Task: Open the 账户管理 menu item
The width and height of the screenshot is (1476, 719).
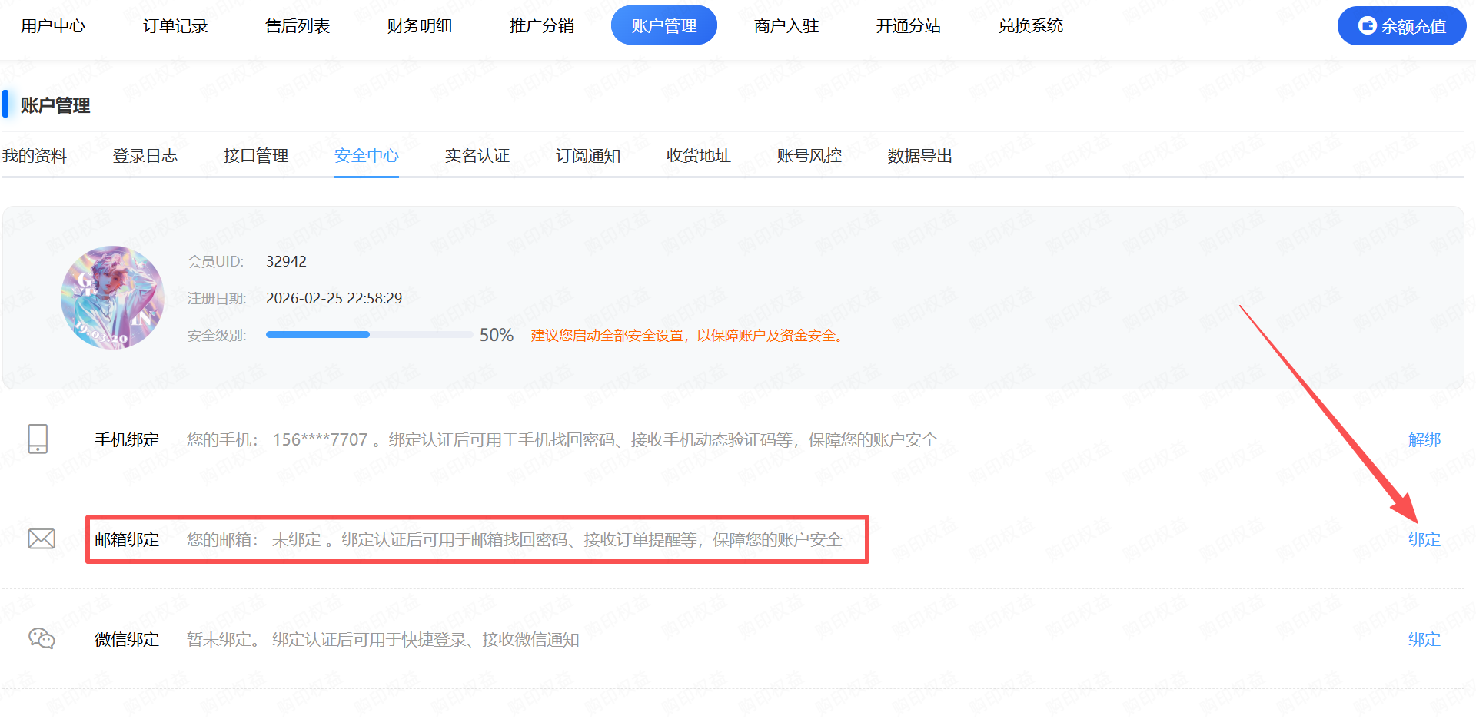Action: (663, 25)
